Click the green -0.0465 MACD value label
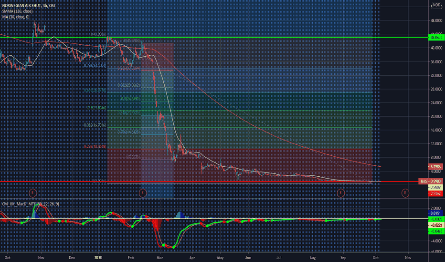Screen dimensions: 445x262 [x=435, y=231]
